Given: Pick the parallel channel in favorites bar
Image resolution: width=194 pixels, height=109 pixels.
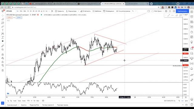Looking at the screenshot, I should (x=176, y=15).
